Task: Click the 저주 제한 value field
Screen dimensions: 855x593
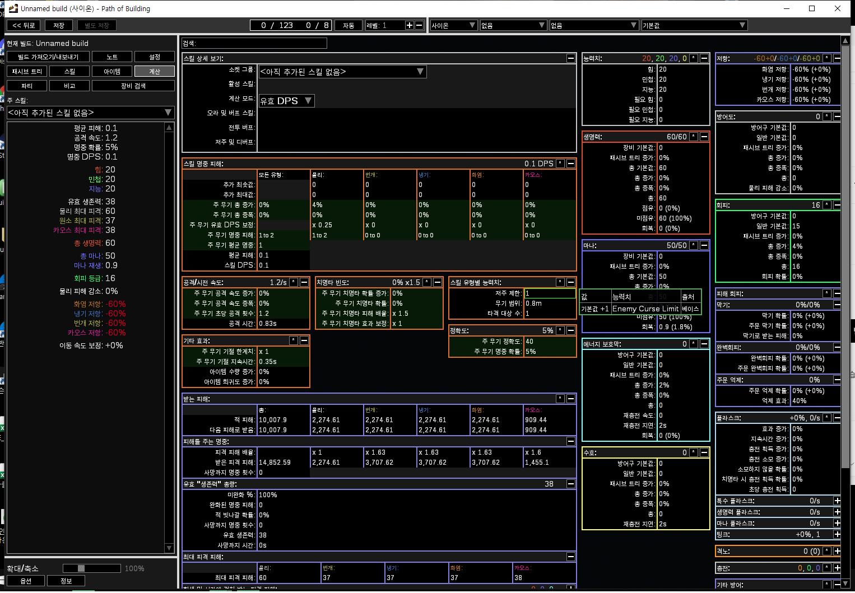Action: [550, 293]
